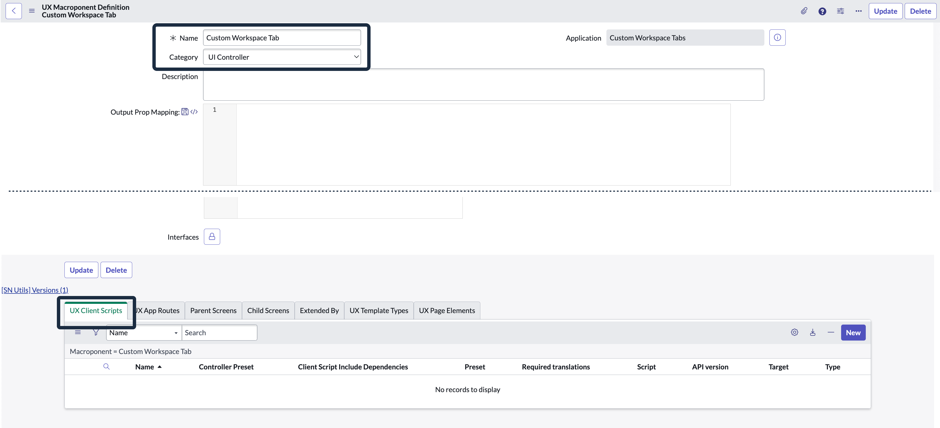Switch to the Child Screens tab
Image resolution: width=940 pixels, height=428 pixels.
click(x=268, y=310)
